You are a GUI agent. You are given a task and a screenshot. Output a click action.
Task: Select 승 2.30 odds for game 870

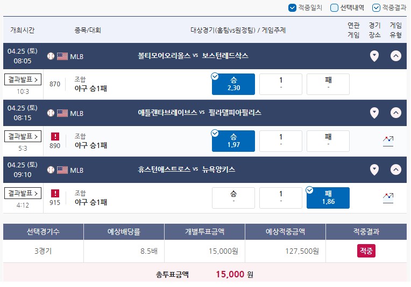[x=233, y=84]
